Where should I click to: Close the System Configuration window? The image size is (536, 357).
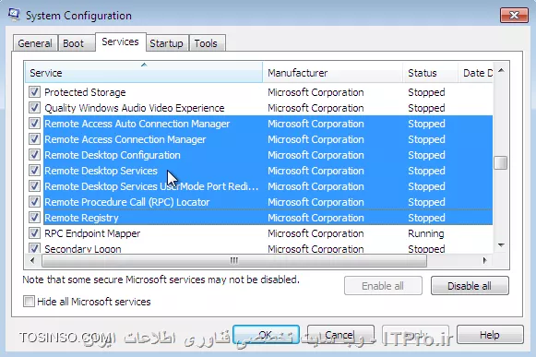tap(514, 15)
